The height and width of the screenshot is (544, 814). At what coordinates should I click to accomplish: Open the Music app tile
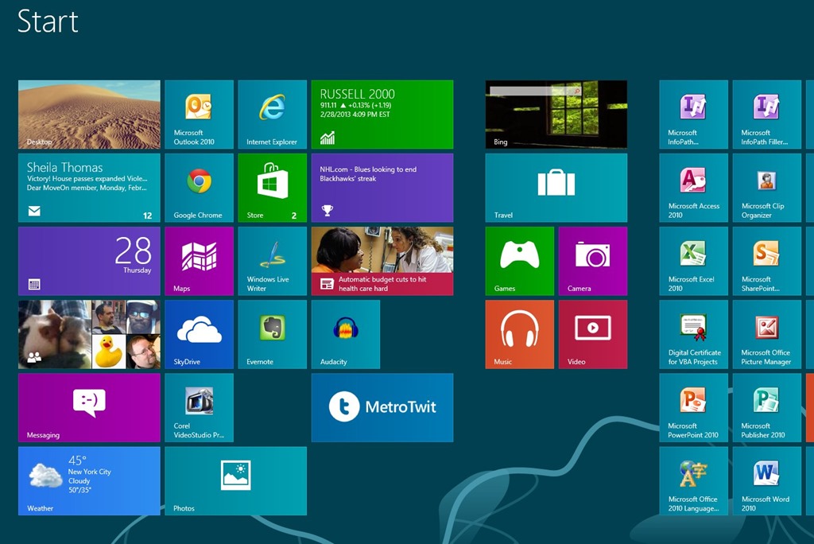pyautogui.click(x=519, y=334)
